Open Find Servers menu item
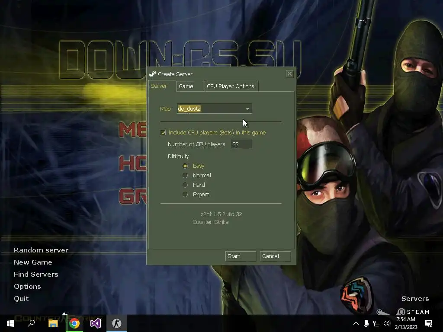443x332 pixels. pos(36,275)
